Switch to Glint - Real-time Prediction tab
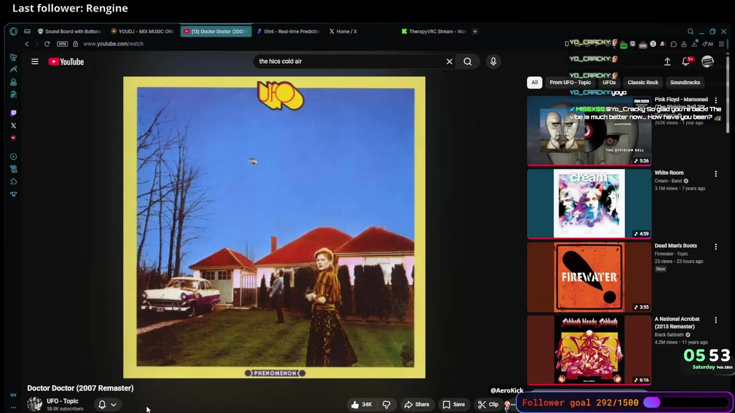Image resolution: width=735 pixels, height=413 pixels. [288, 32]
